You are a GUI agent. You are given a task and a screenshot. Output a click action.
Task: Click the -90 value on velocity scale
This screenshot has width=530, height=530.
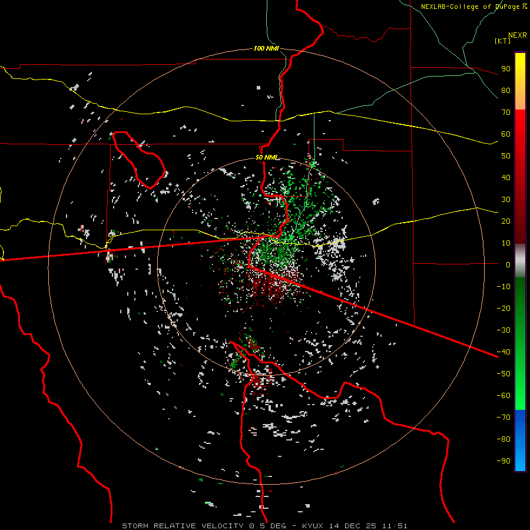(x=503, y=461)
